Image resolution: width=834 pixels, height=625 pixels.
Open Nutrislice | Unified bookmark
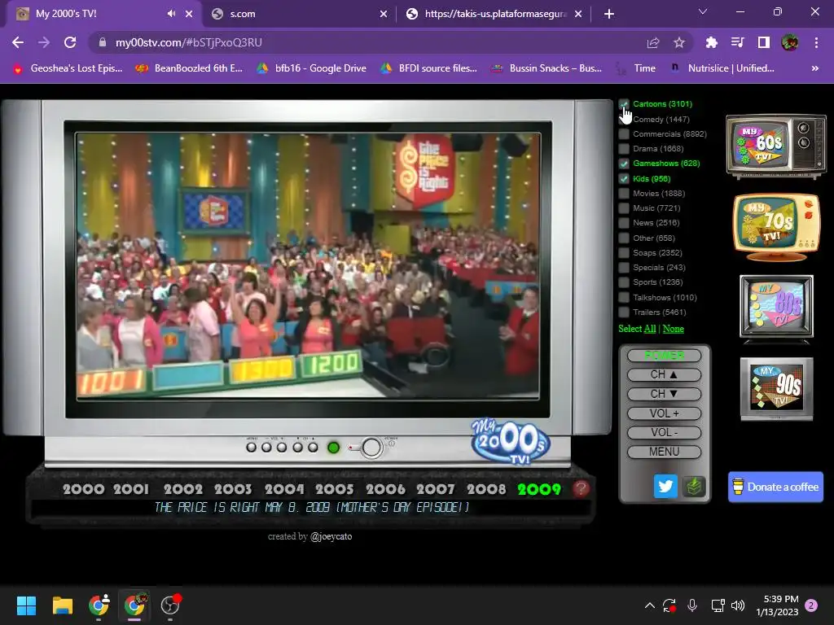coord(722,68)
